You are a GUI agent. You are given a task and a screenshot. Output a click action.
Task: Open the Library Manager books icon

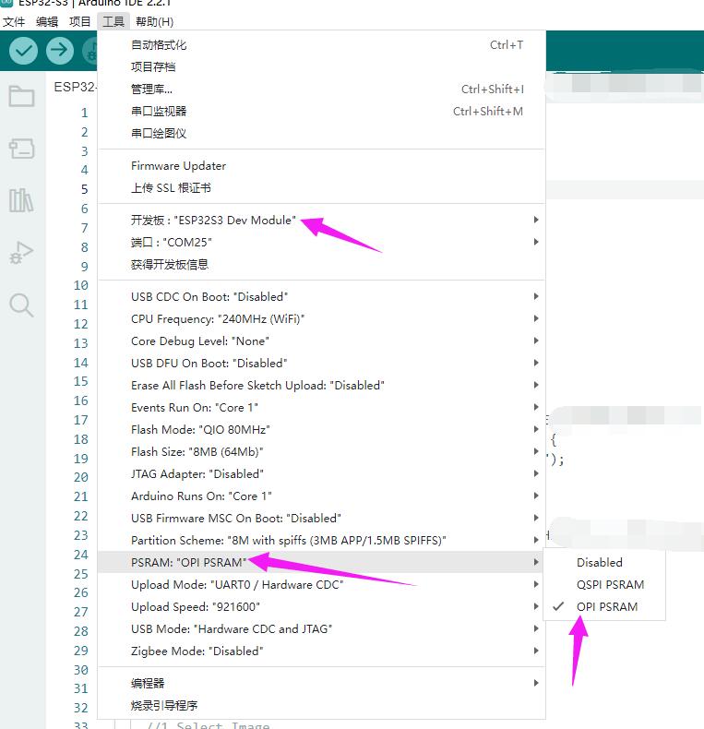21,200
